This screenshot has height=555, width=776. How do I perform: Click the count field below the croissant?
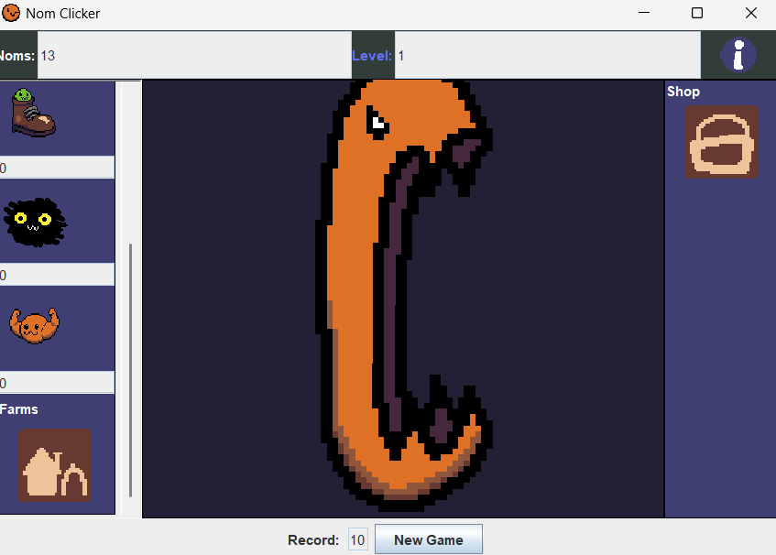(57, 383)
